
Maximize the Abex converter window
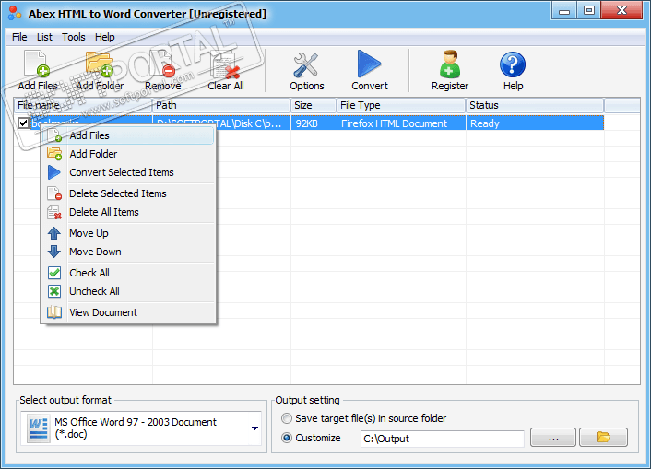click(x=588, y=11)
